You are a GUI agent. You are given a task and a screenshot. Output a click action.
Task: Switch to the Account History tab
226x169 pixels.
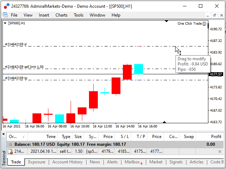click(67, 162)
